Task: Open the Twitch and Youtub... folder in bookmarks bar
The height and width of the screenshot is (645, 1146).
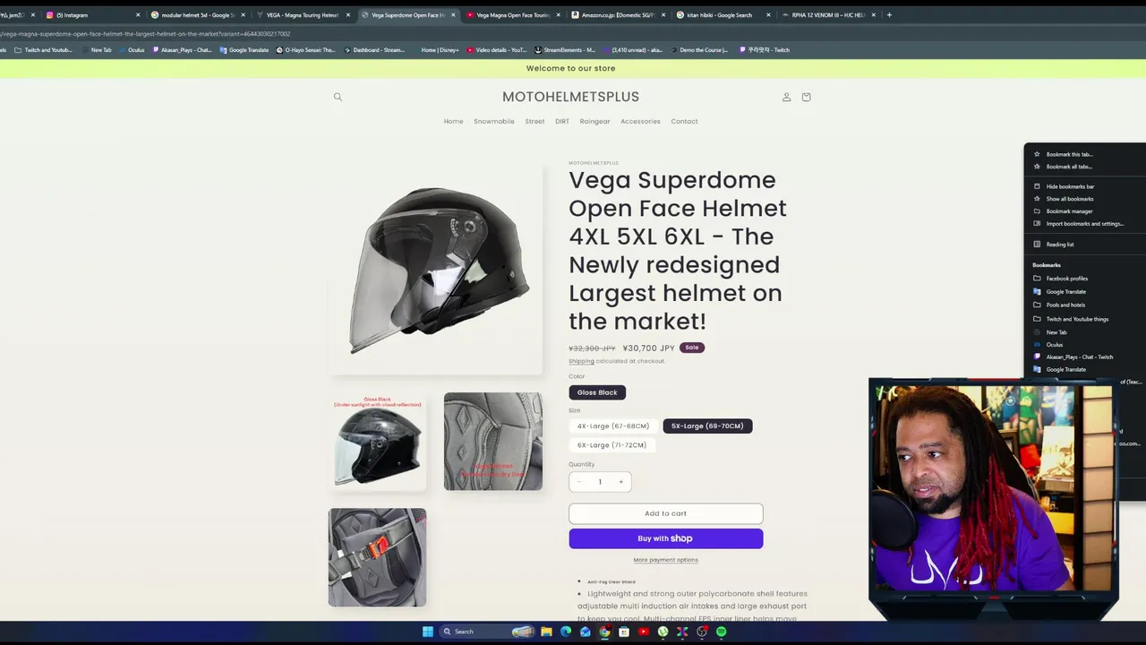Action: pos(43,50)
